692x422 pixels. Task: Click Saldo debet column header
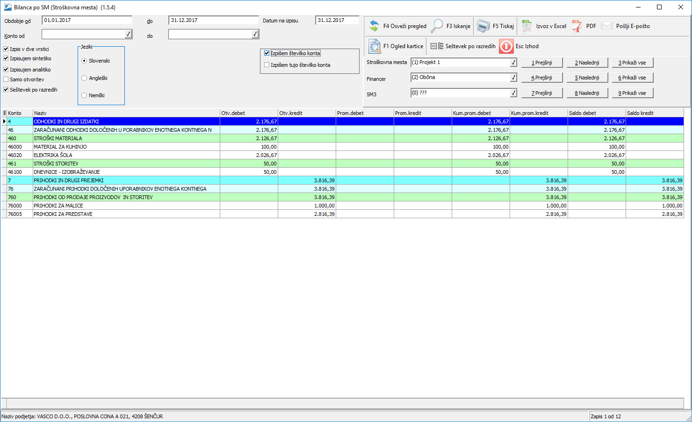click(x=597, y=113)
